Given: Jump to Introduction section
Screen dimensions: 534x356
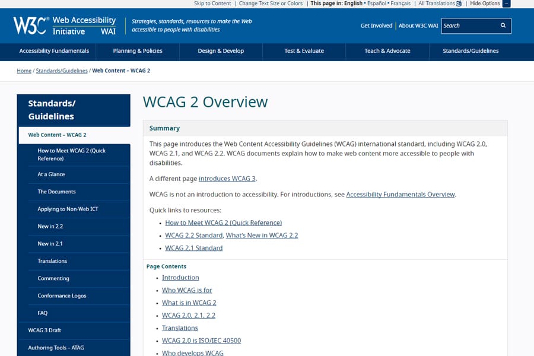Looking at the screenshot, I should point(180,278).
